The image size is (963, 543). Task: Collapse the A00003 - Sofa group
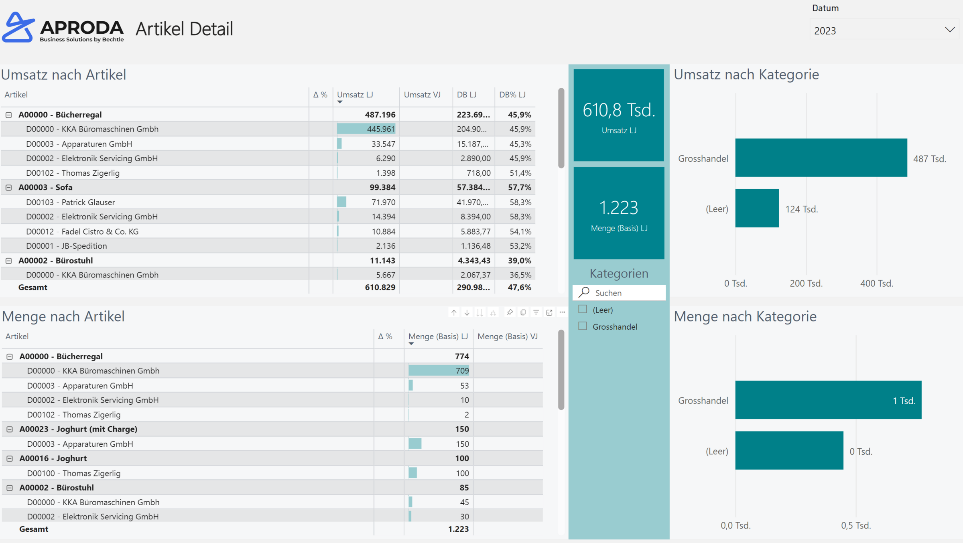point(9,187)
